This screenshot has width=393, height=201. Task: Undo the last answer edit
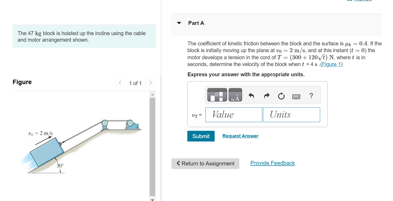[251, 96]
